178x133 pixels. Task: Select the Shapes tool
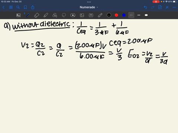coord(55,15)
